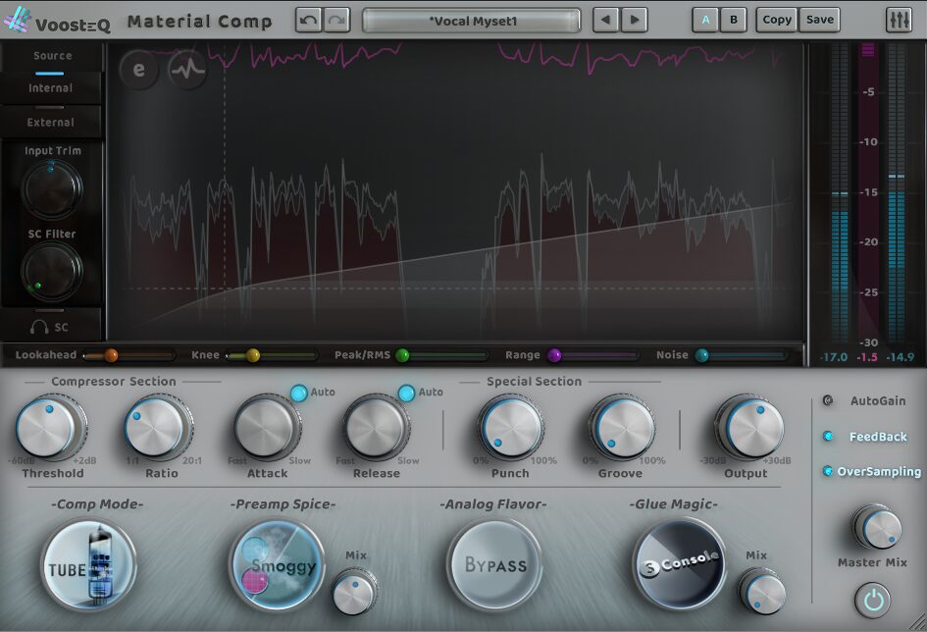
Task: Enable the AutoGain toggle
Action: 828,400
